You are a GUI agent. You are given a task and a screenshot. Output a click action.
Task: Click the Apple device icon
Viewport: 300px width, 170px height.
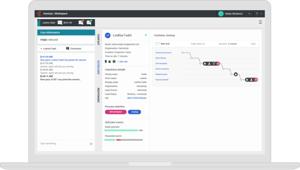click(109, 62)
